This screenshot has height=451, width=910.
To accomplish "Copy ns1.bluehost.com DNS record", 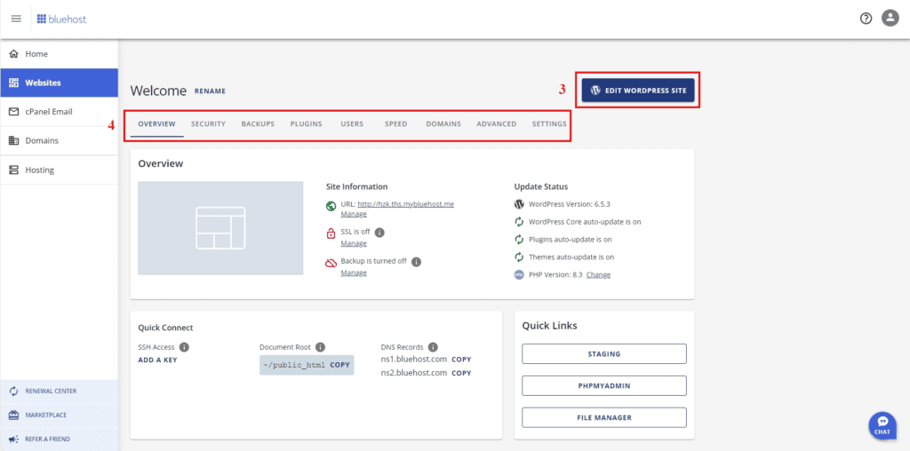I will [461, 360].
